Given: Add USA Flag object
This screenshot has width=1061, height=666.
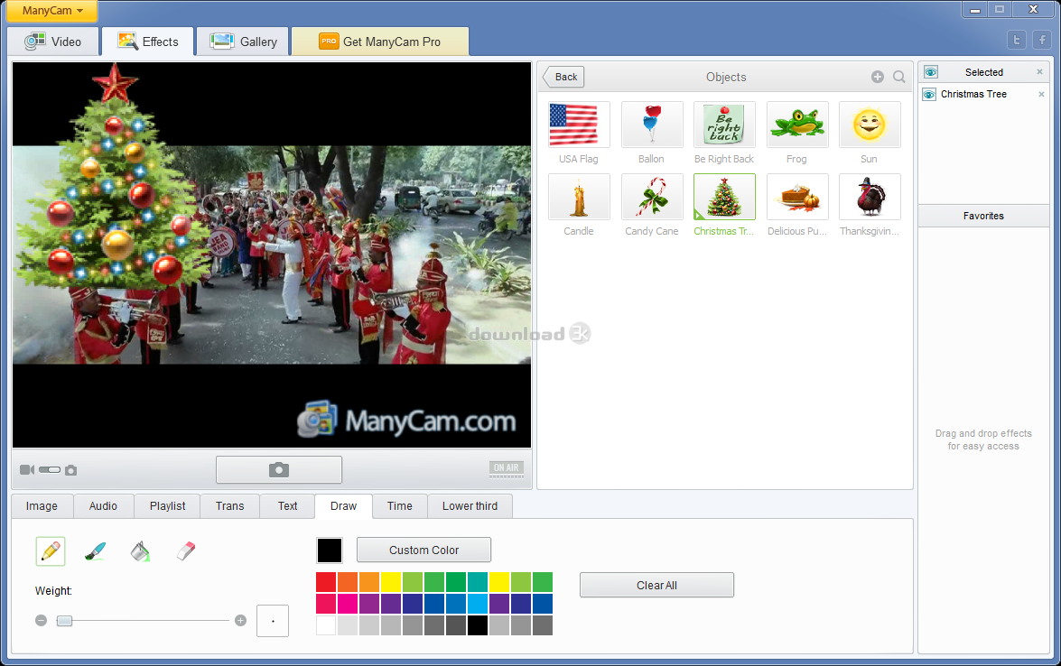Looking at the screenshot, I should (x=579, y=125).
